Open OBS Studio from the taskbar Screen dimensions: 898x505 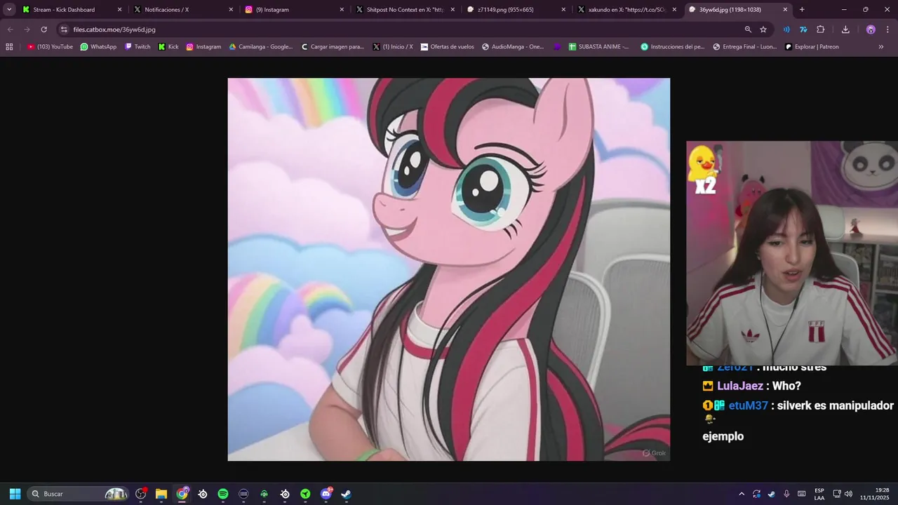click(140, 494)
